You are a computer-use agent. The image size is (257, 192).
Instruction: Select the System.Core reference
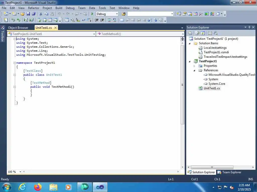[217, 83]
